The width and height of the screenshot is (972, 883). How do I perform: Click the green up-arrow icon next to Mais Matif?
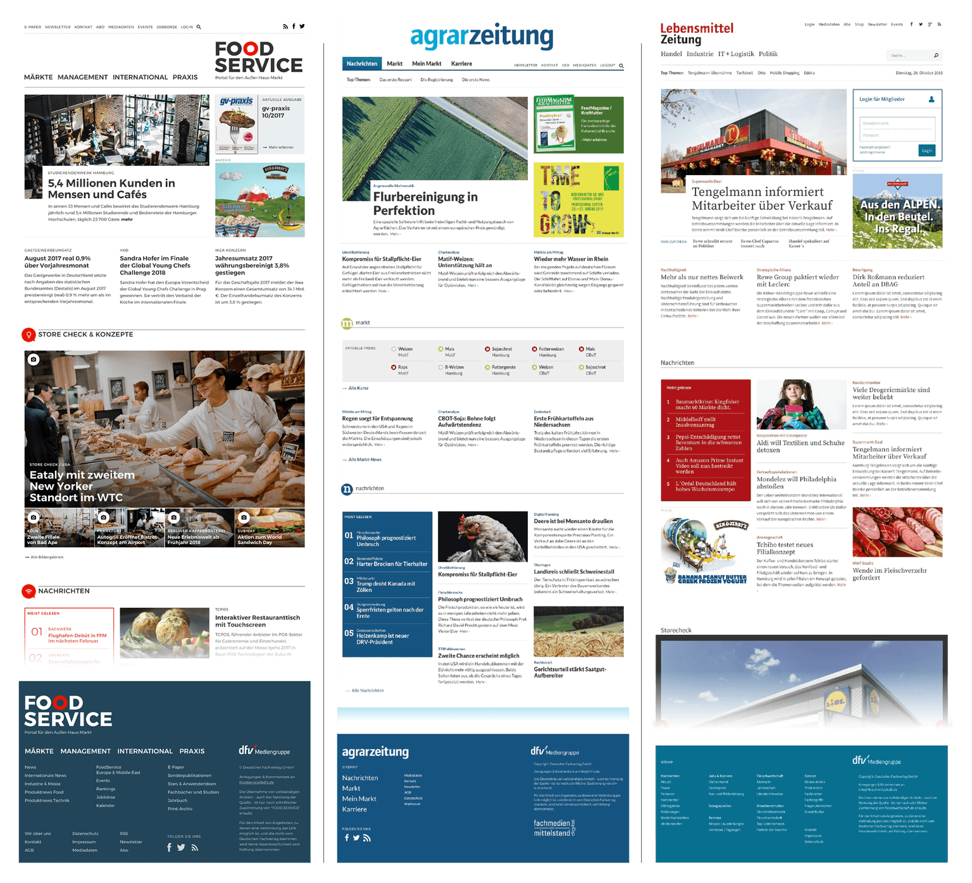coord(440,349)
